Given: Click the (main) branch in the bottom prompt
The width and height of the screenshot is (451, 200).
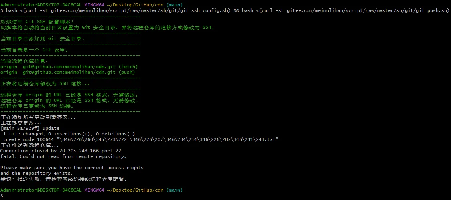Looking at the screenshot, I should click(x=174, y=190).
